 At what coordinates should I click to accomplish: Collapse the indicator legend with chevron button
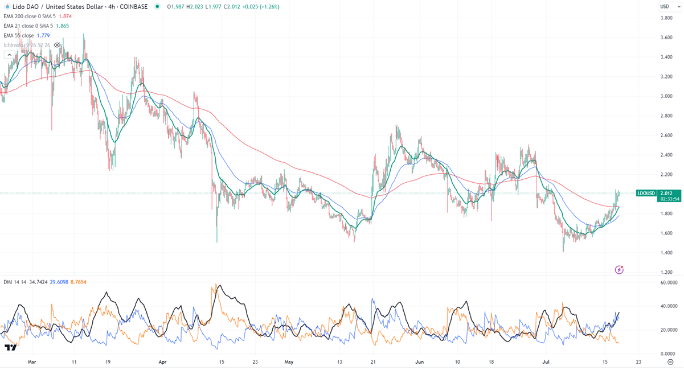[x=9, y=55]
